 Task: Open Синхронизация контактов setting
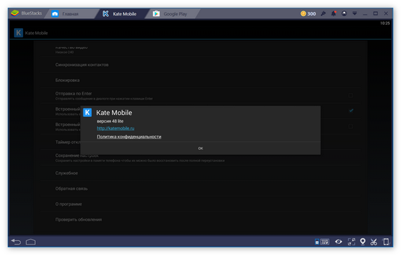click(x=200, y=64)
